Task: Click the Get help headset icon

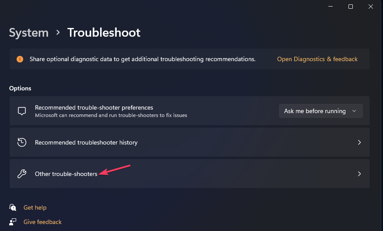Action: 13,207
